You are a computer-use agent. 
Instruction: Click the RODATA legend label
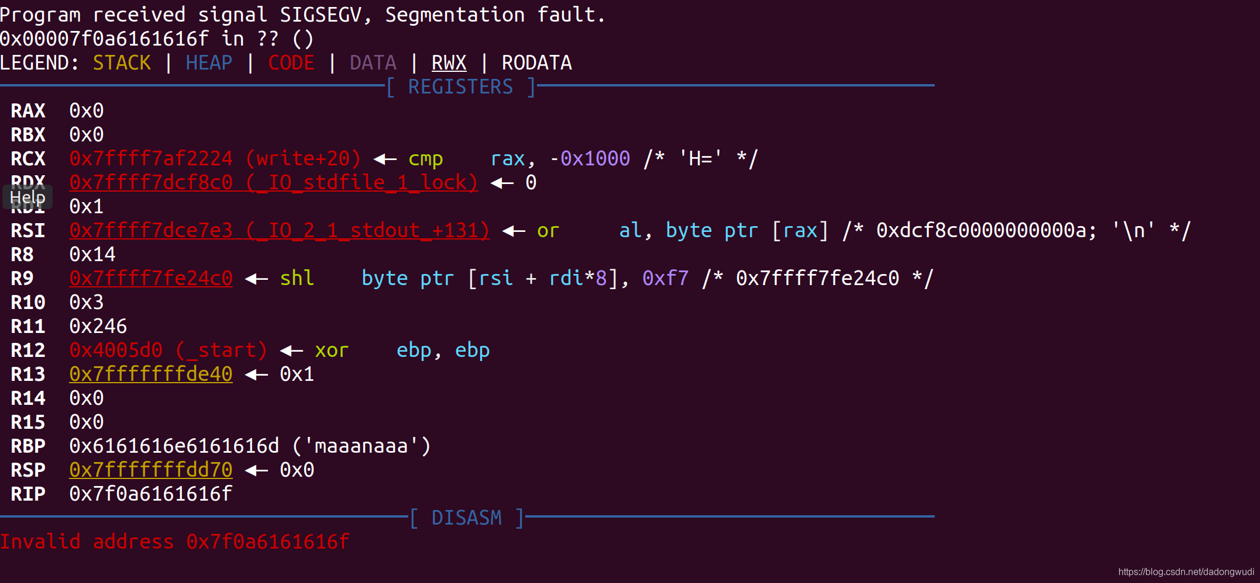click(x=536, y=63)
